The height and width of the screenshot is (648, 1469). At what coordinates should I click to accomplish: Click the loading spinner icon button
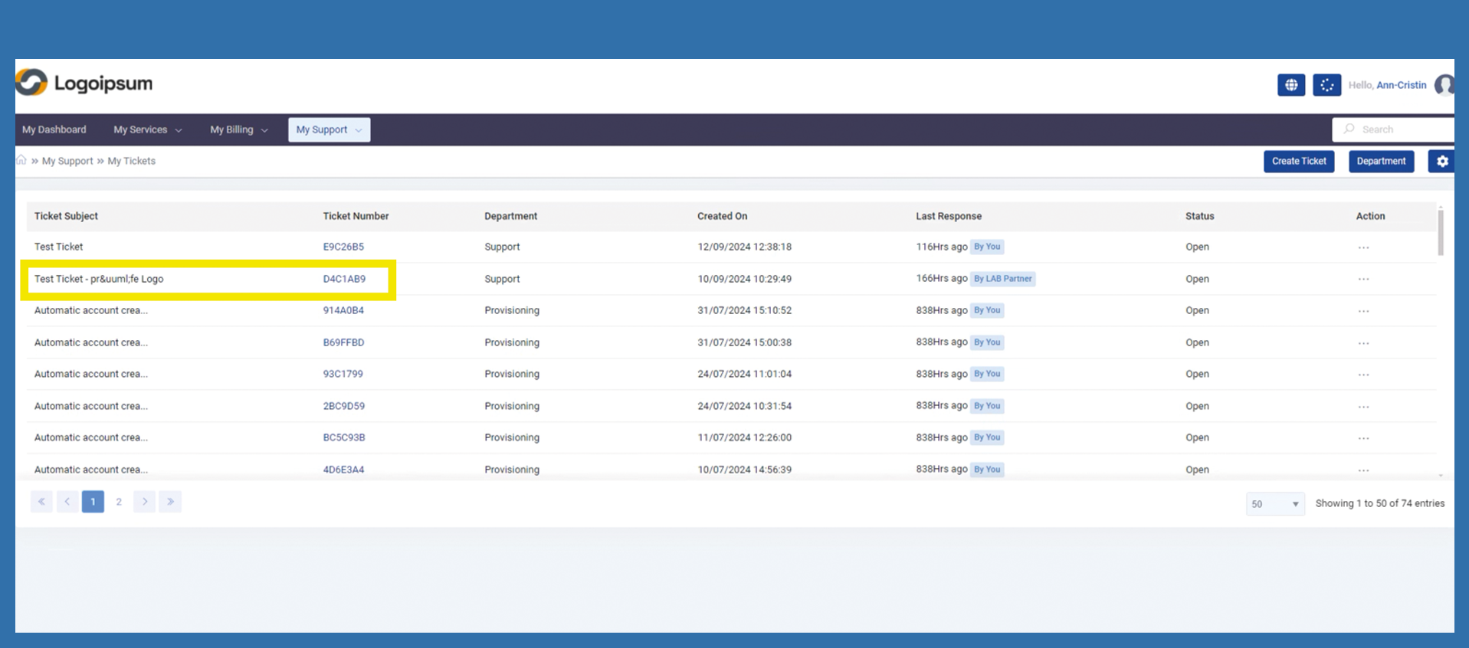(x=1326, y=85)
